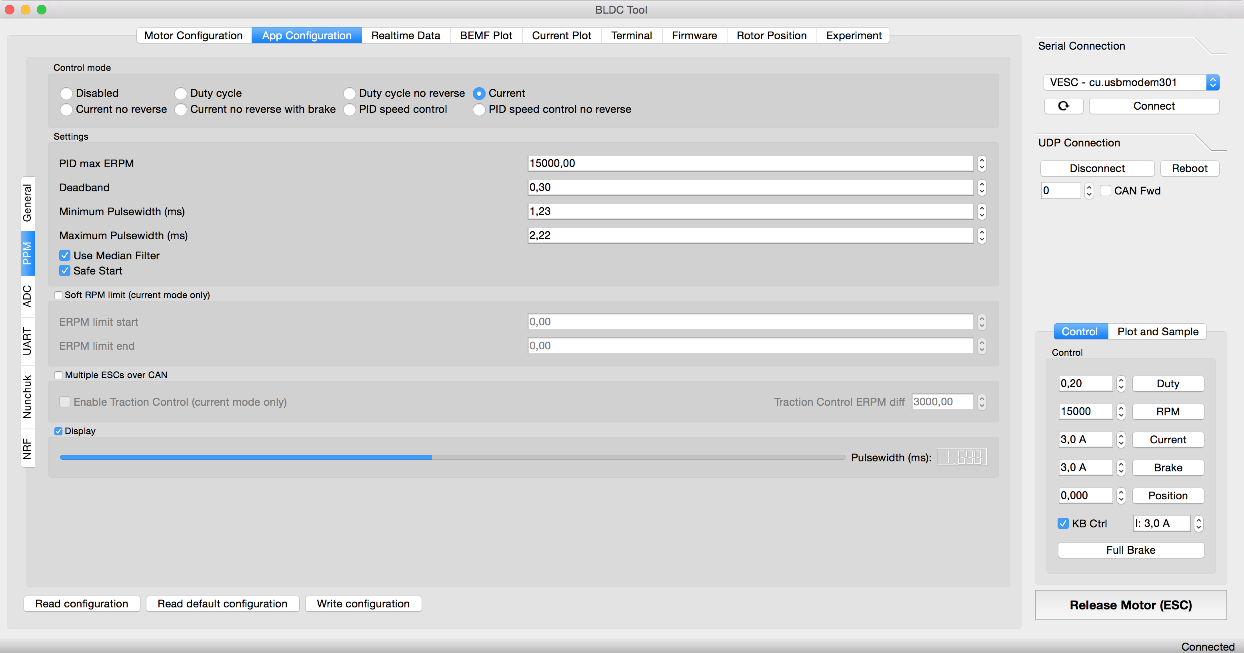Click the Maximum Pulsewidth input field
The height and width of the screenshot is (653, 1244).
click(x=750, y=235)
